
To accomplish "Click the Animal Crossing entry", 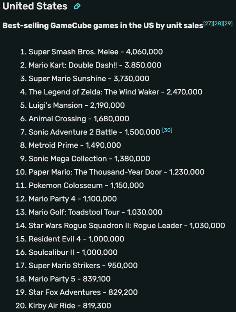I will [79, 119].
